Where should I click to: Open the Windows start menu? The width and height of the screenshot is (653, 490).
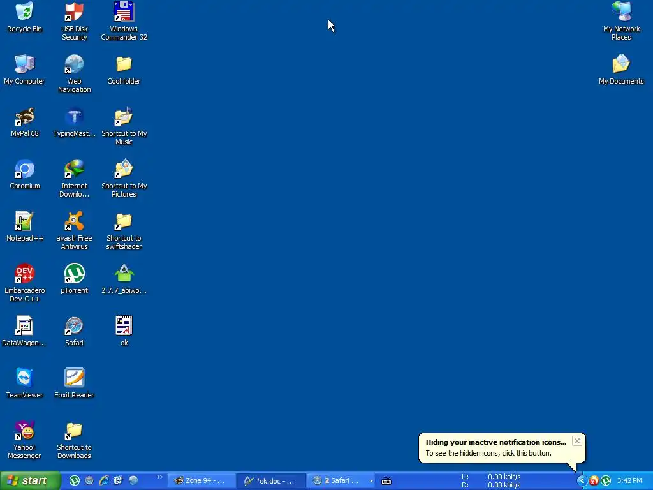click(x=29, y=481)
